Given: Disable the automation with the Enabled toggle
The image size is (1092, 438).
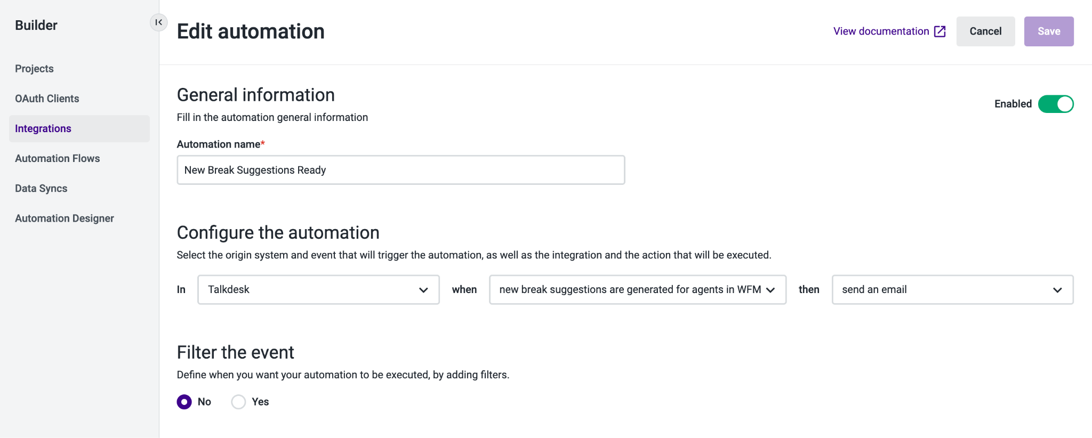Looking at the screenshot, I should point(1056,104).
